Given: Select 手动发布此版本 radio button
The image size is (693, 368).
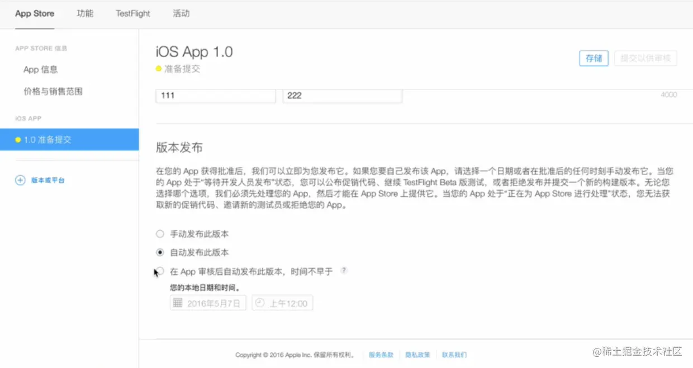Looking at the screenshot, I should point(160,234).
